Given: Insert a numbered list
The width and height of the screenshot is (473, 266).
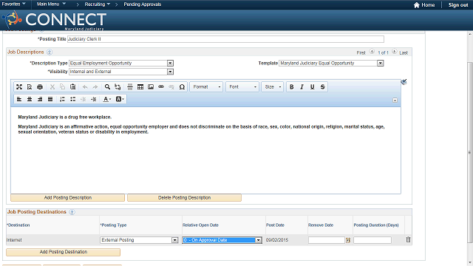Looking at the screenshot, I should pos(62,99).
